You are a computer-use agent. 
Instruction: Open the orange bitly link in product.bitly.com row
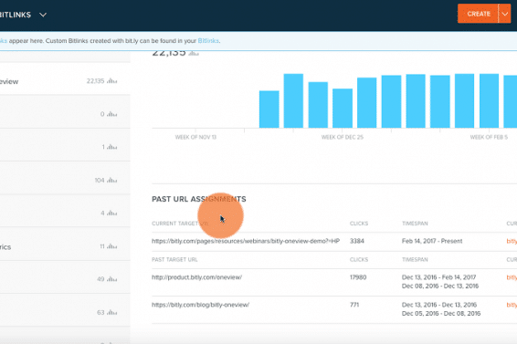(512, 277)
